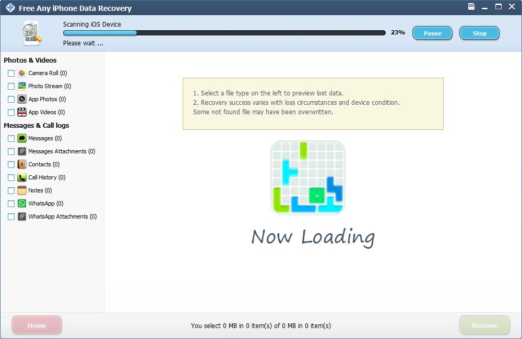Select Camera Roll (0) label
Image resolution: width=522 pixels, height=339 pixels.
[x=48, y=73]
